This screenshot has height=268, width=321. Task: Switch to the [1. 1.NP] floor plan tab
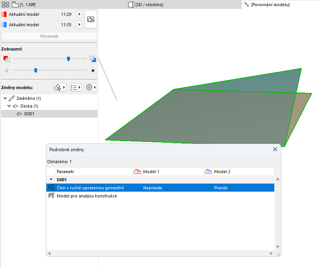(68, 5)
